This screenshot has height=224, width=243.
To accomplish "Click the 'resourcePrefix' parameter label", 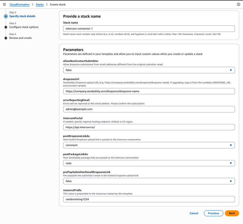I will (x=72, y=190).
